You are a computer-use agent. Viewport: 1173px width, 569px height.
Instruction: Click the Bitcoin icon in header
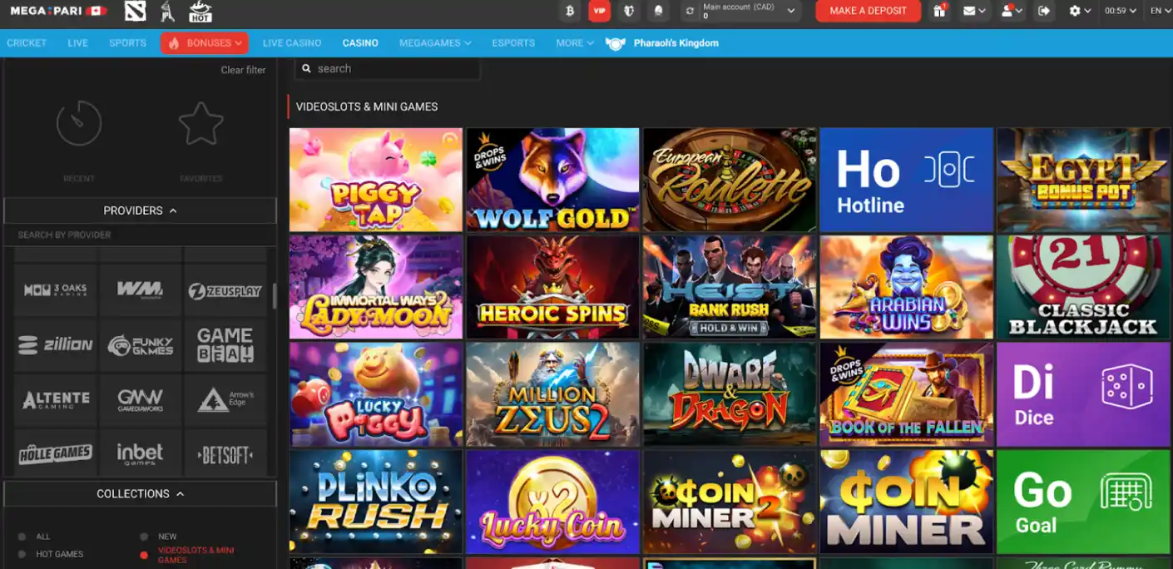[570, 11]
